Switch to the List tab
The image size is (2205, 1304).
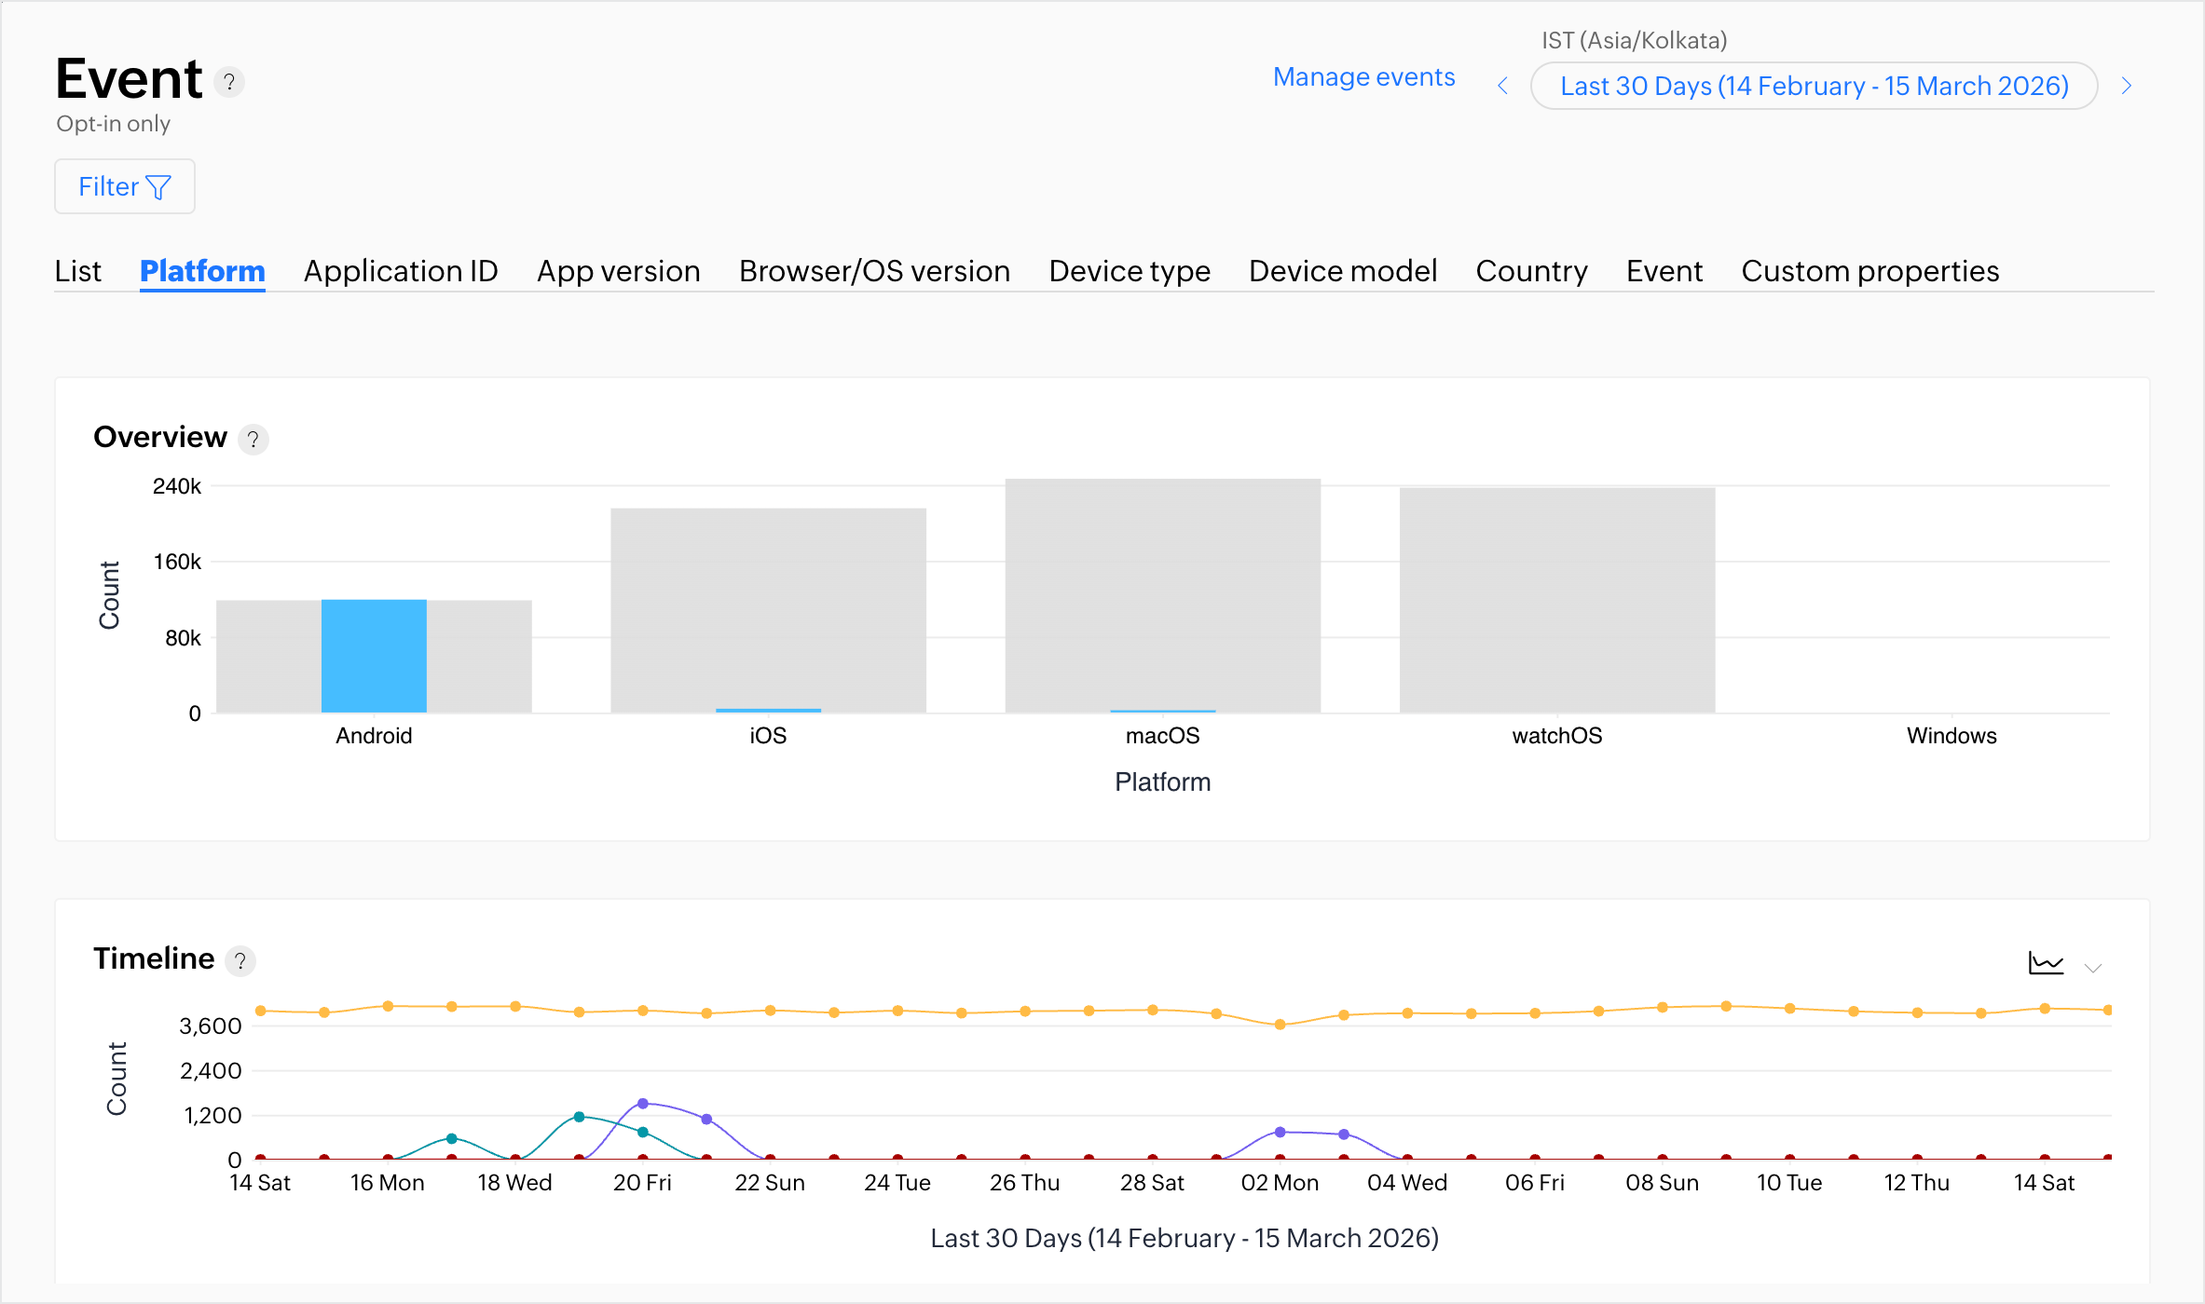tap(77, 271)
